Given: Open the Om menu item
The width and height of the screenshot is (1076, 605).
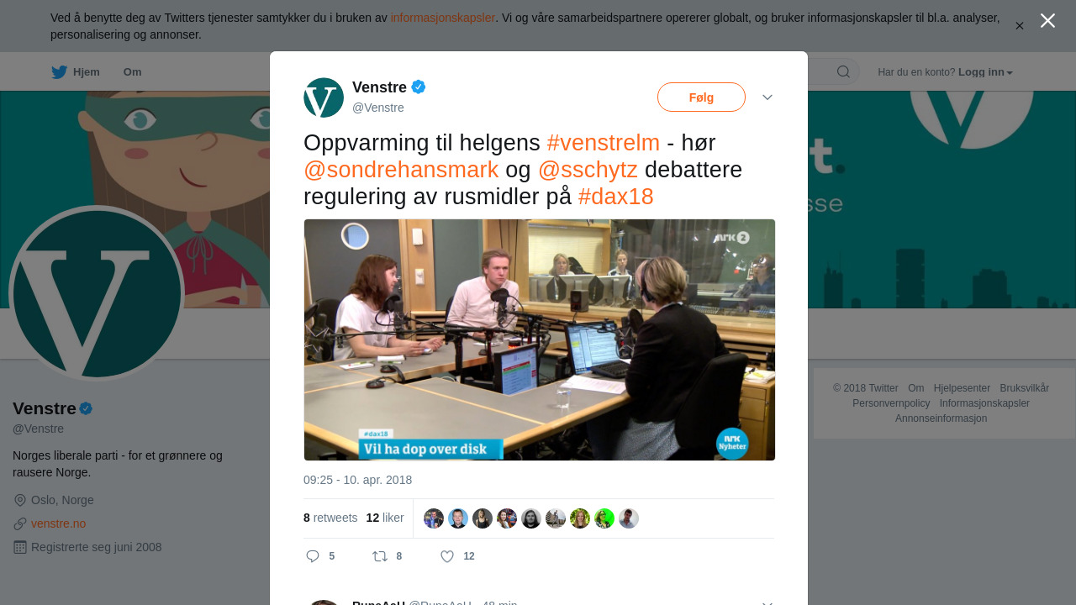Looking at the screenshot, I should [x=132, y=72].
